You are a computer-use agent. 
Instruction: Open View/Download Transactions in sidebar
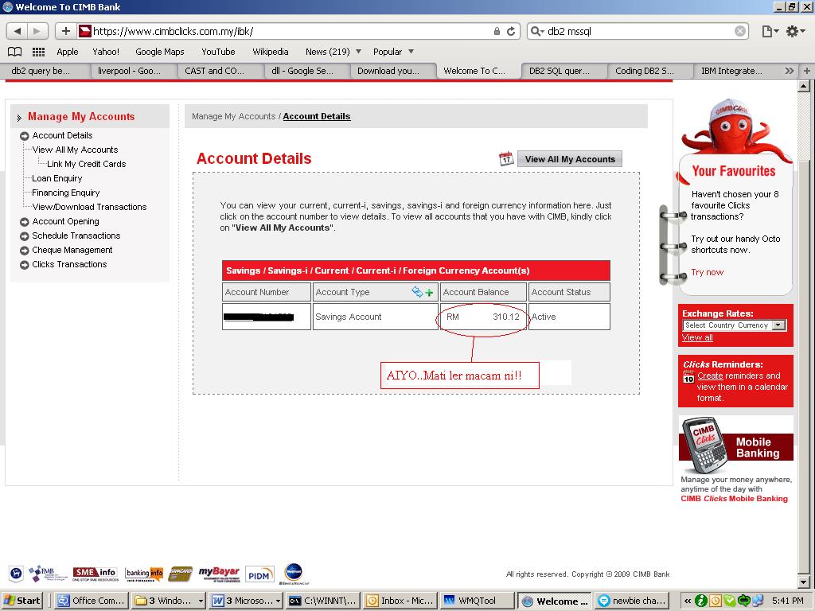click(89, 207)
